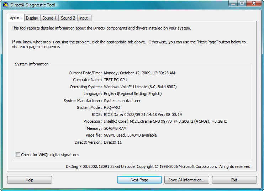Click the Exit button

(234, 180)
